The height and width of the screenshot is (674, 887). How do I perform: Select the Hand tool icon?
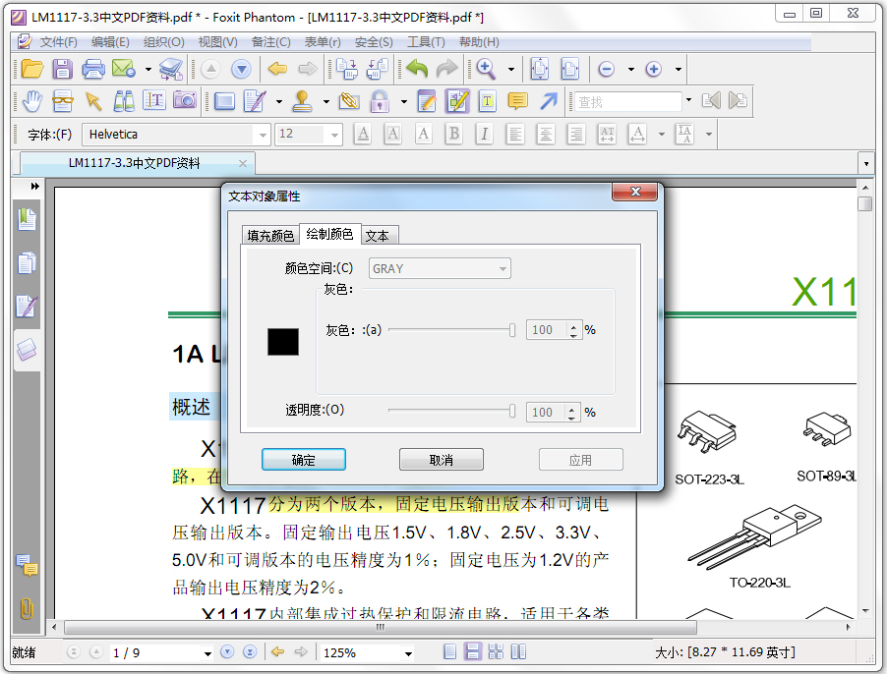32,101
